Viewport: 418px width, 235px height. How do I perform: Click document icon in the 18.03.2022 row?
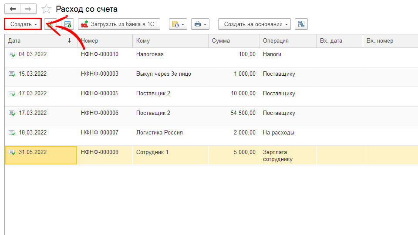click(12, 133)
